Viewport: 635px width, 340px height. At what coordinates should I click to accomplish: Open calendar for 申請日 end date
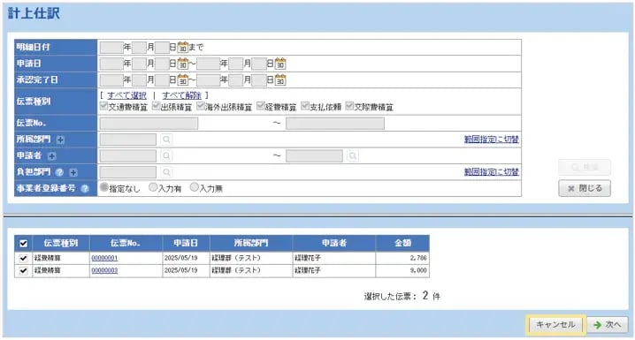point(280,64)
